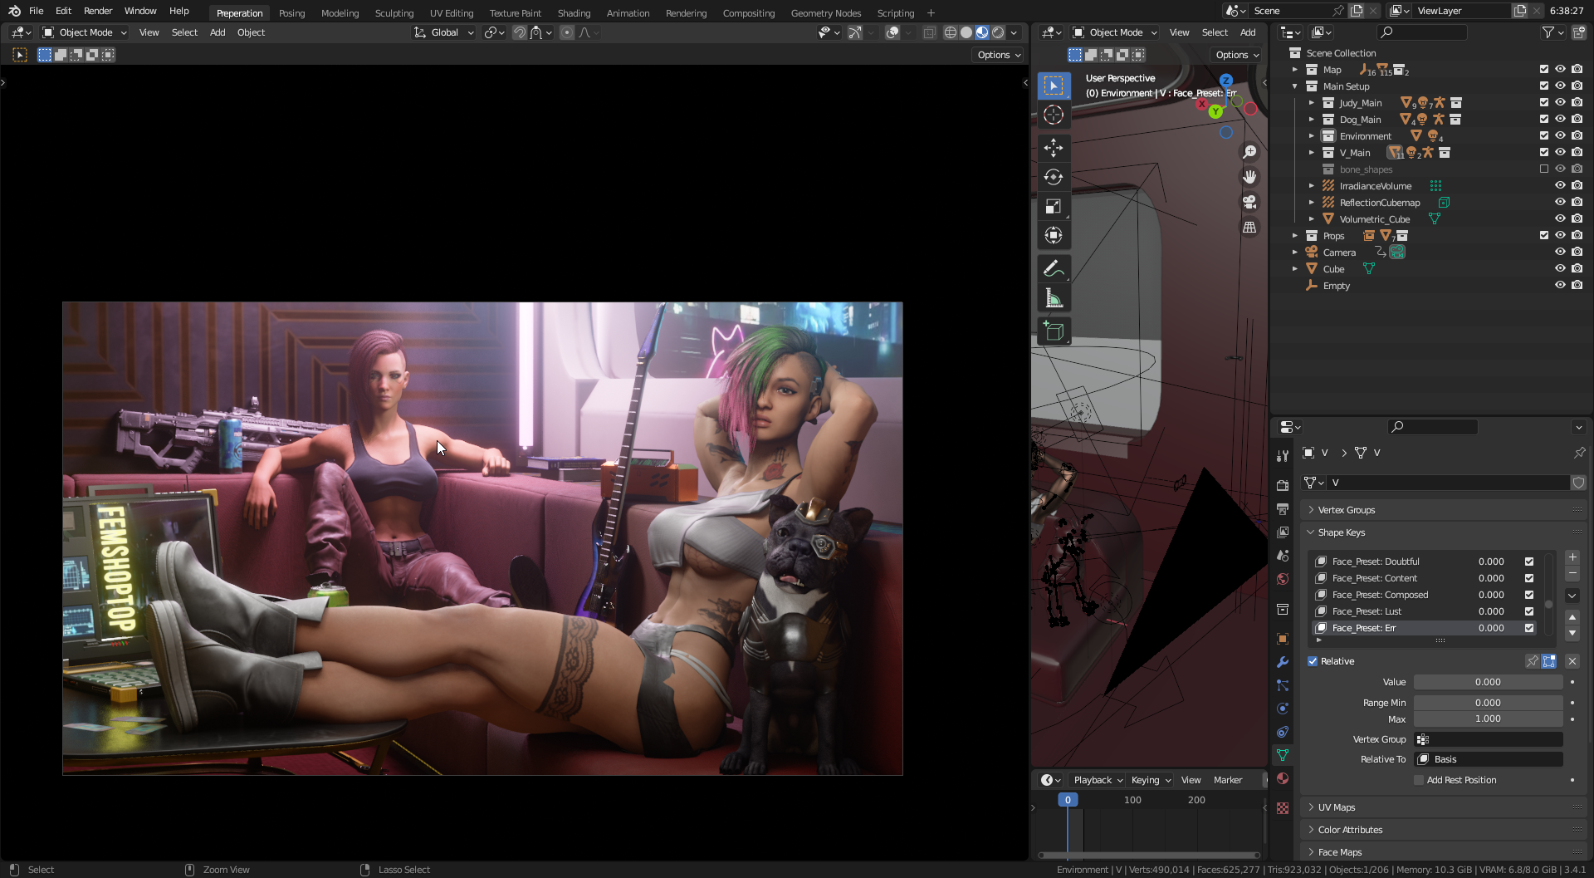Toggle visibility of the Empty object
The width and height of the screenshot is (1594, 878).
(x=1560, y=286)
